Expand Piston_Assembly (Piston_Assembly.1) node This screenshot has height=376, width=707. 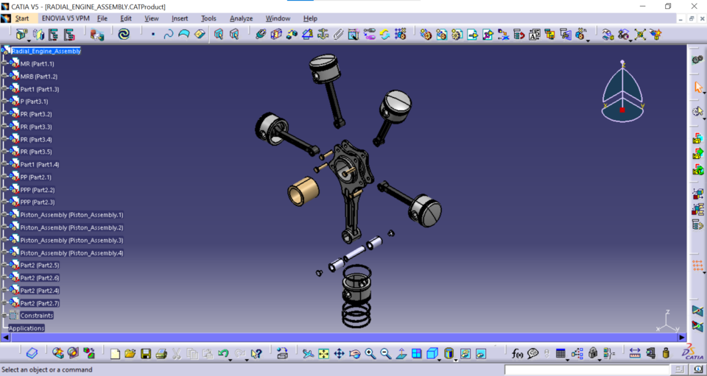(4, 215)
